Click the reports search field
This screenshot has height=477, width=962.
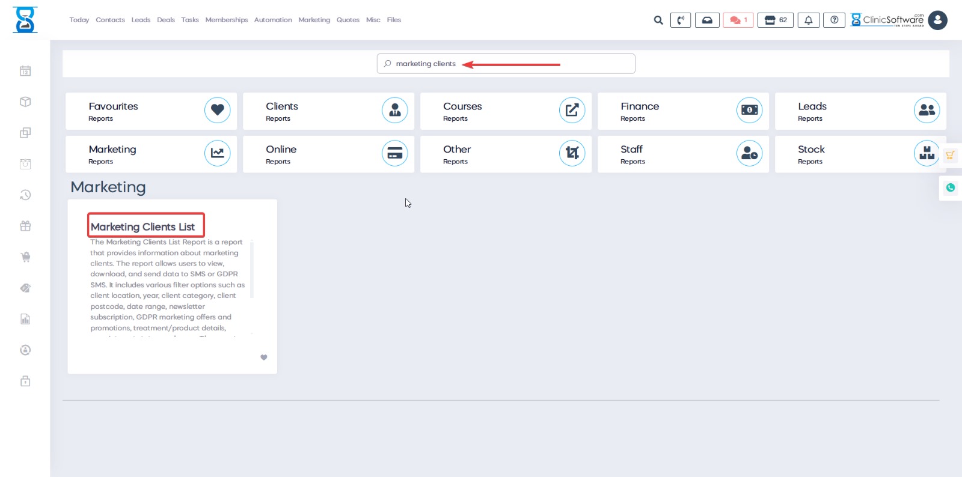point(506,64)
